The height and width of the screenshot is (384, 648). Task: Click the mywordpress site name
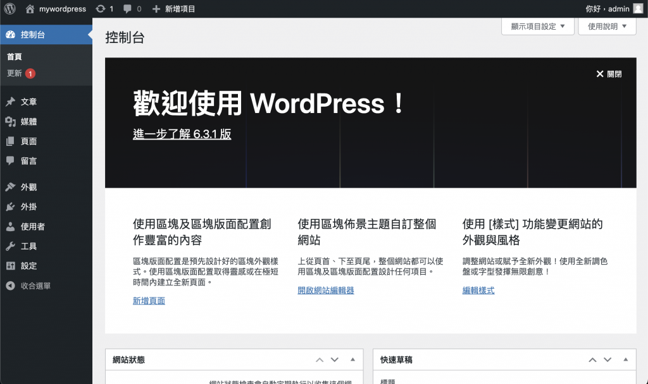tap(63, 9)
